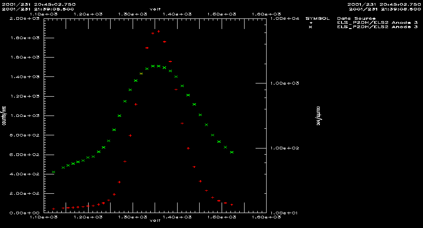This screenshot has width=423, height=228.
Task: Click the 0.00e+00 left axis label
Action: click(x=25, y=213)
